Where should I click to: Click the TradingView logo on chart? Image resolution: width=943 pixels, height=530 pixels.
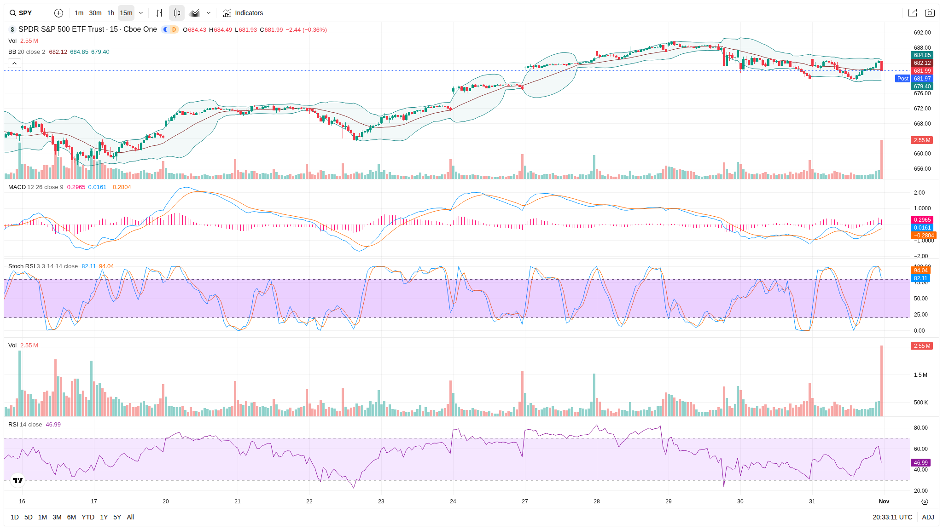click(18, 480)
